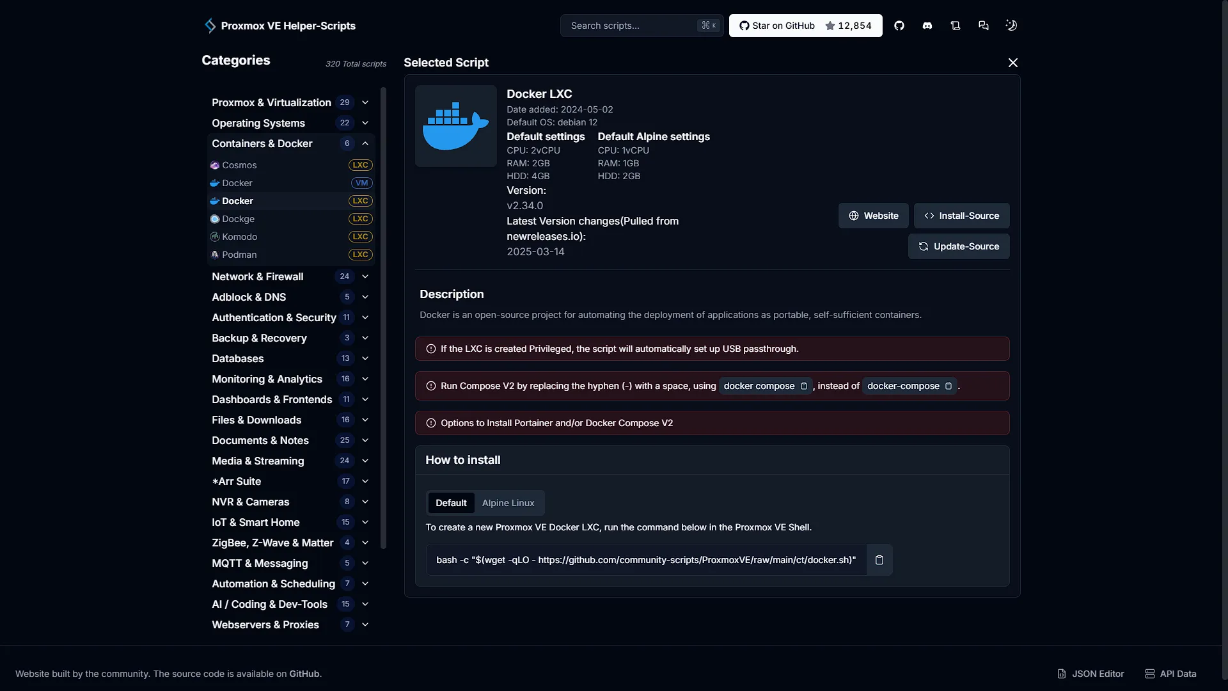1228x691 pixels.
Task: Open the changelog scroll icon in header
Action: click(x=956, y=26)
